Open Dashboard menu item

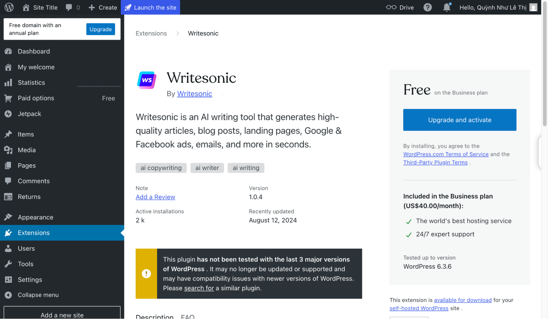click(x=62, y=51)
